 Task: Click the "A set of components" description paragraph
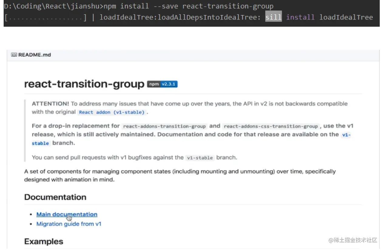pyautogui.click(x=180, y=175)
